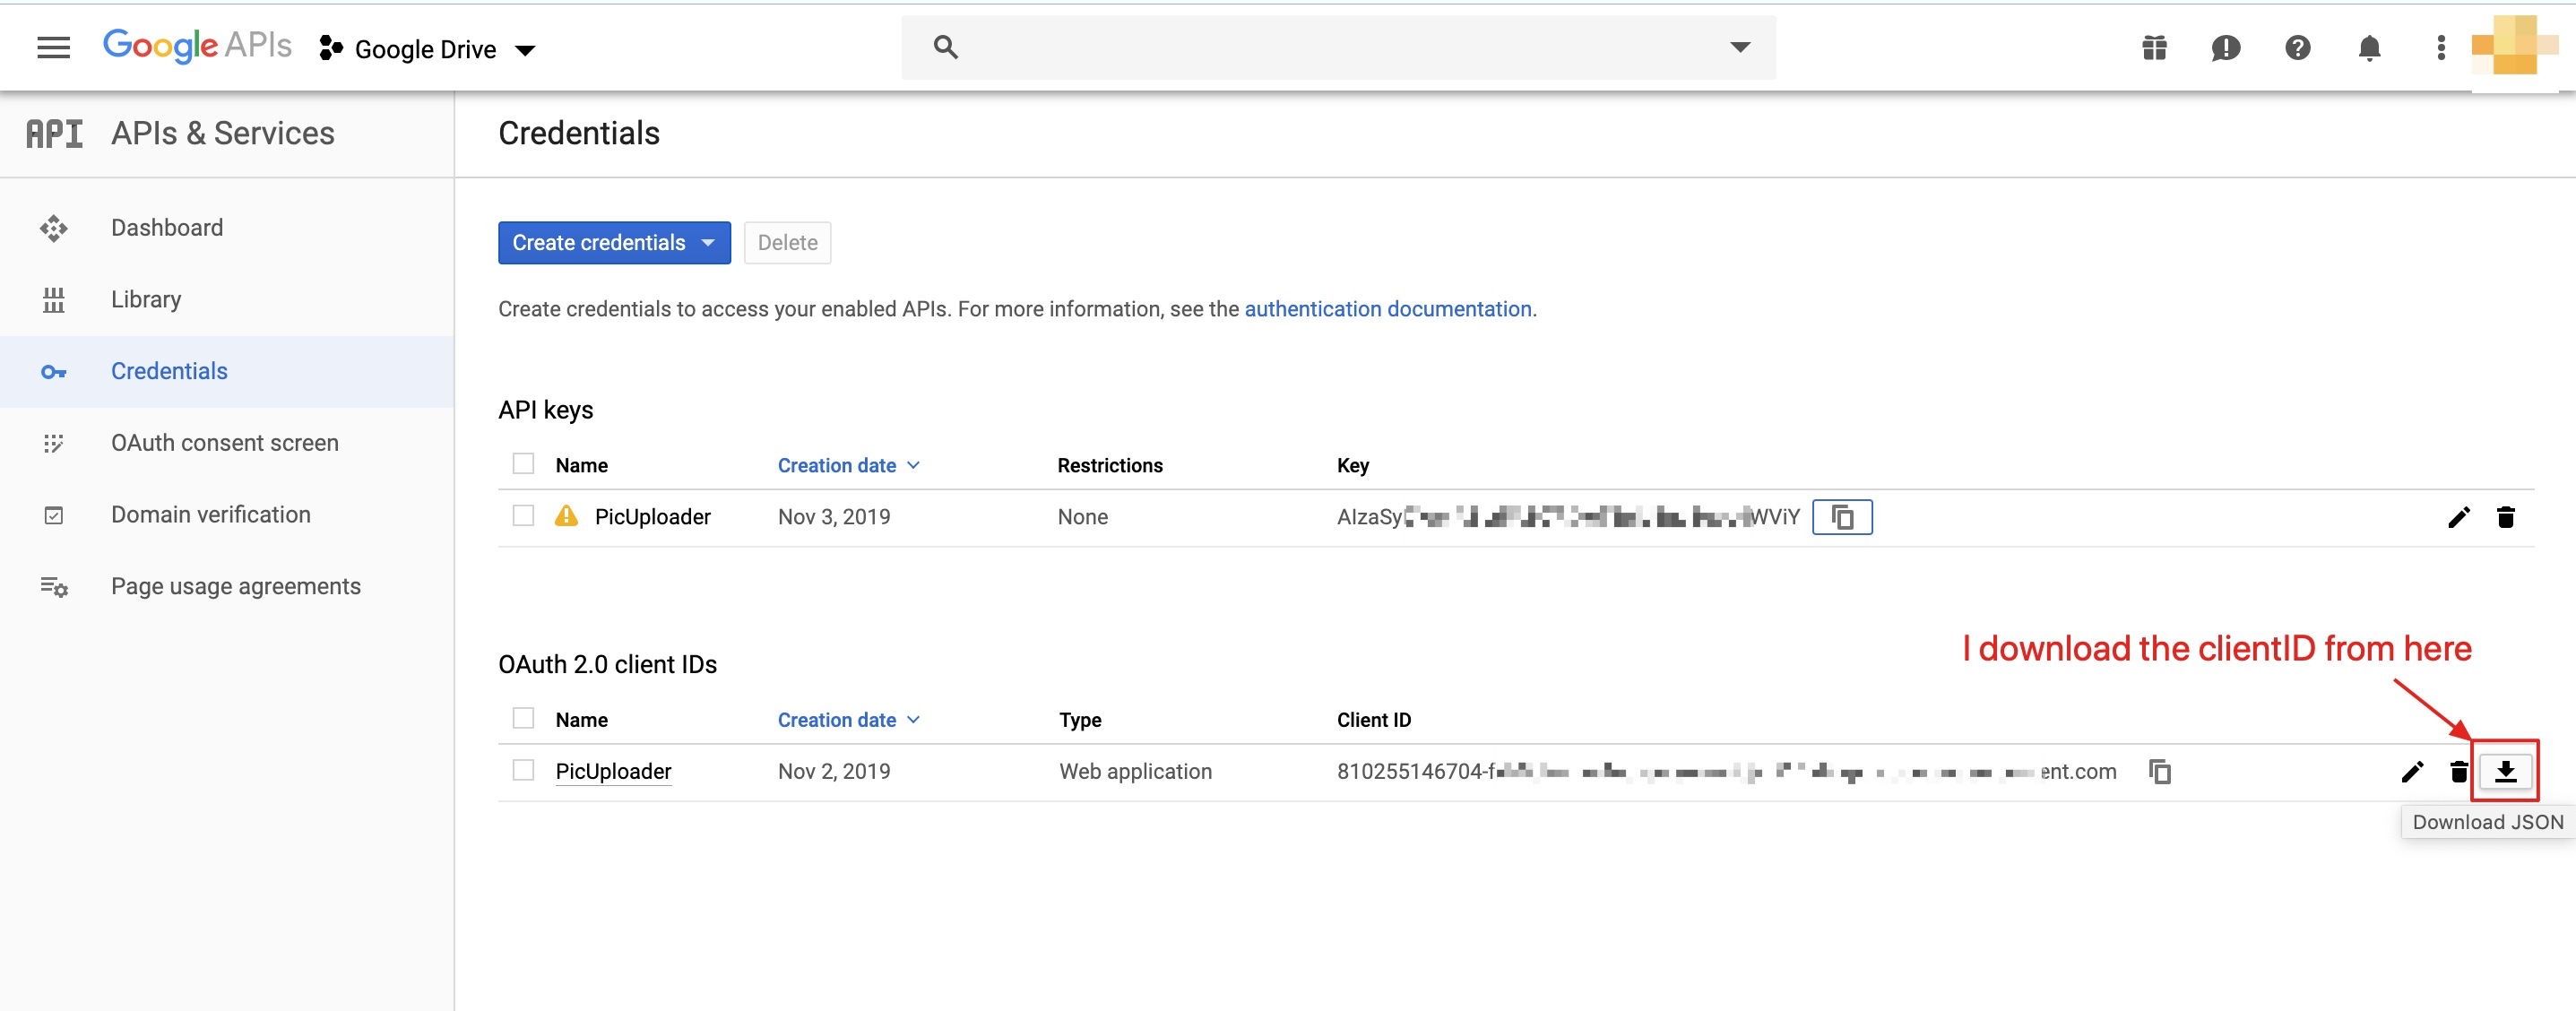Open Google Cloud help

[x=2297, y=47]
